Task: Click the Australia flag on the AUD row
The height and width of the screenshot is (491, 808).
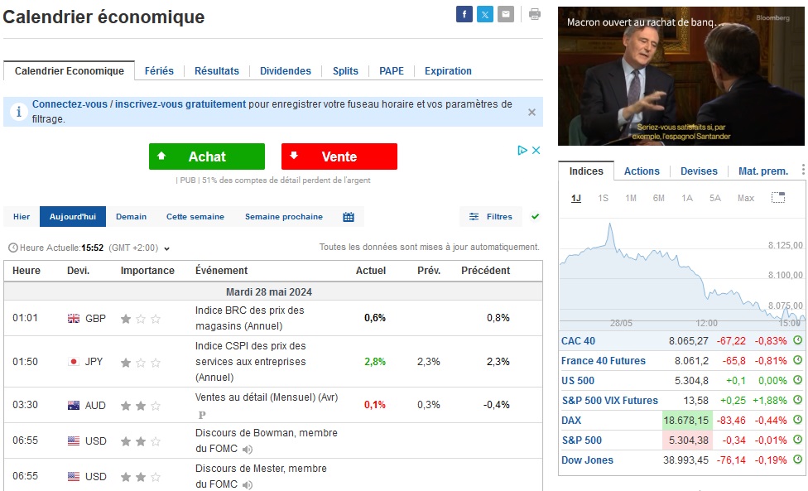Action: [74, 406]
